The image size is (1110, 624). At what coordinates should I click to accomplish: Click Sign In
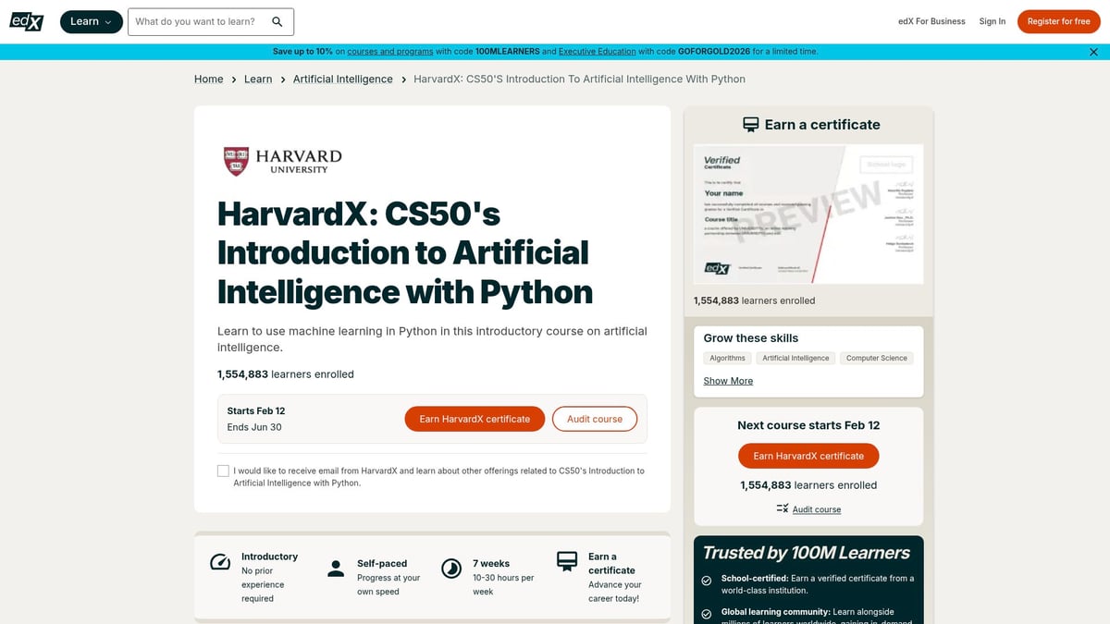(x=993, y=21)
